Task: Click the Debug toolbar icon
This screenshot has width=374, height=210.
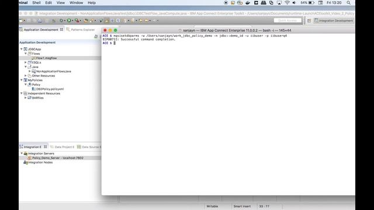Action: click(61, 21)
